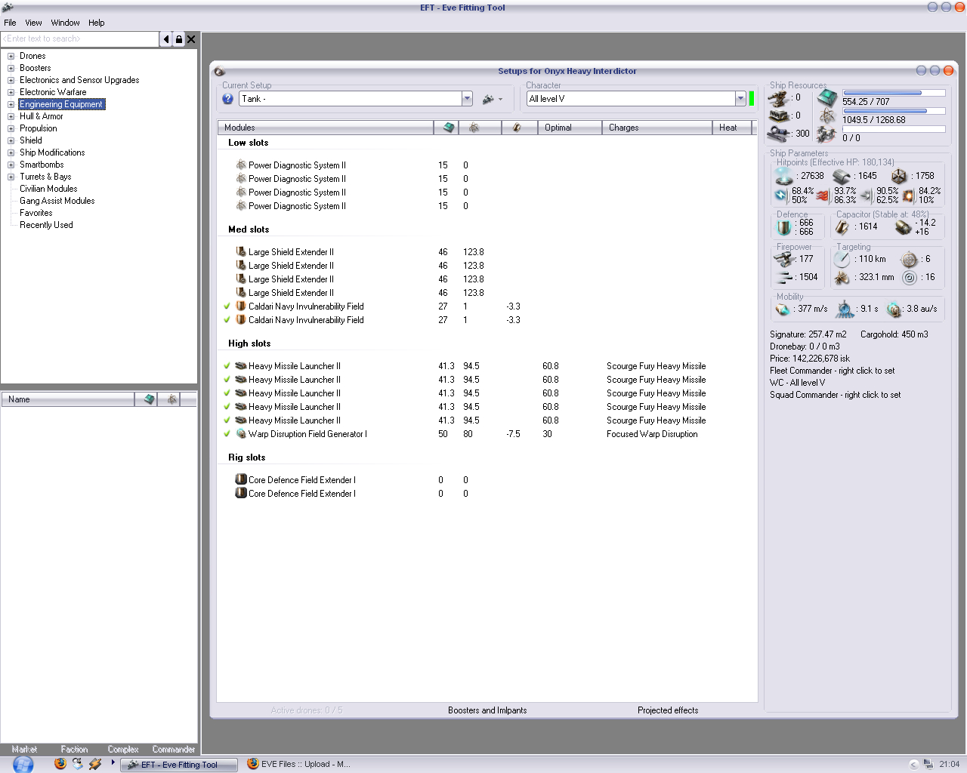967x773 pixels.
Task: Click the green character status indicator
Action: (x=752, y=99)
